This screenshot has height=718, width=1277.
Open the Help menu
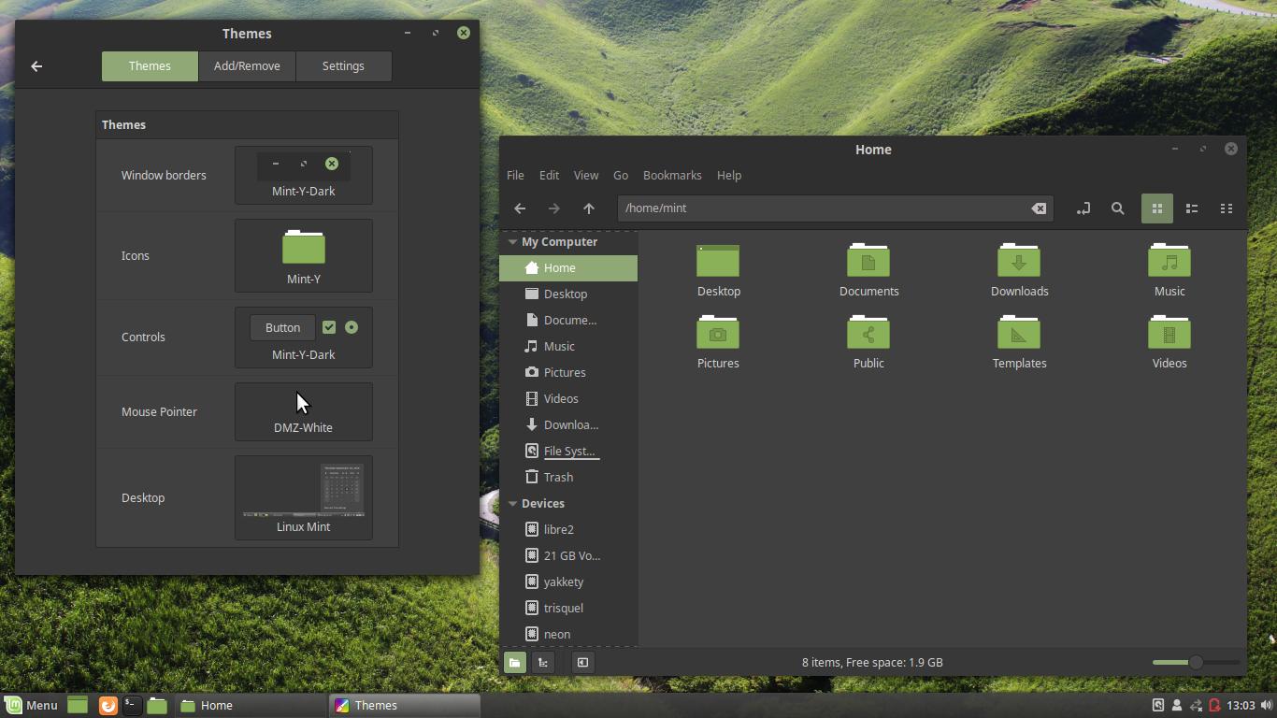729,176
